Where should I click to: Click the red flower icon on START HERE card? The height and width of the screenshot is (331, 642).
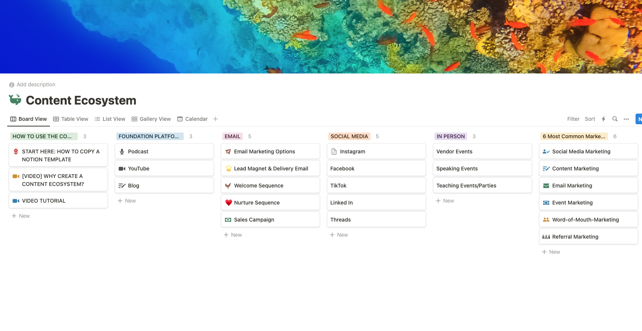coord(16,151)
